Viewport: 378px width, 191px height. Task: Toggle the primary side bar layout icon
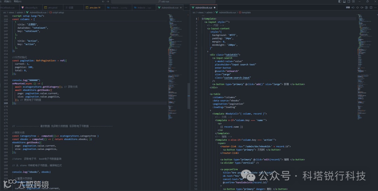tap(339, 1)
